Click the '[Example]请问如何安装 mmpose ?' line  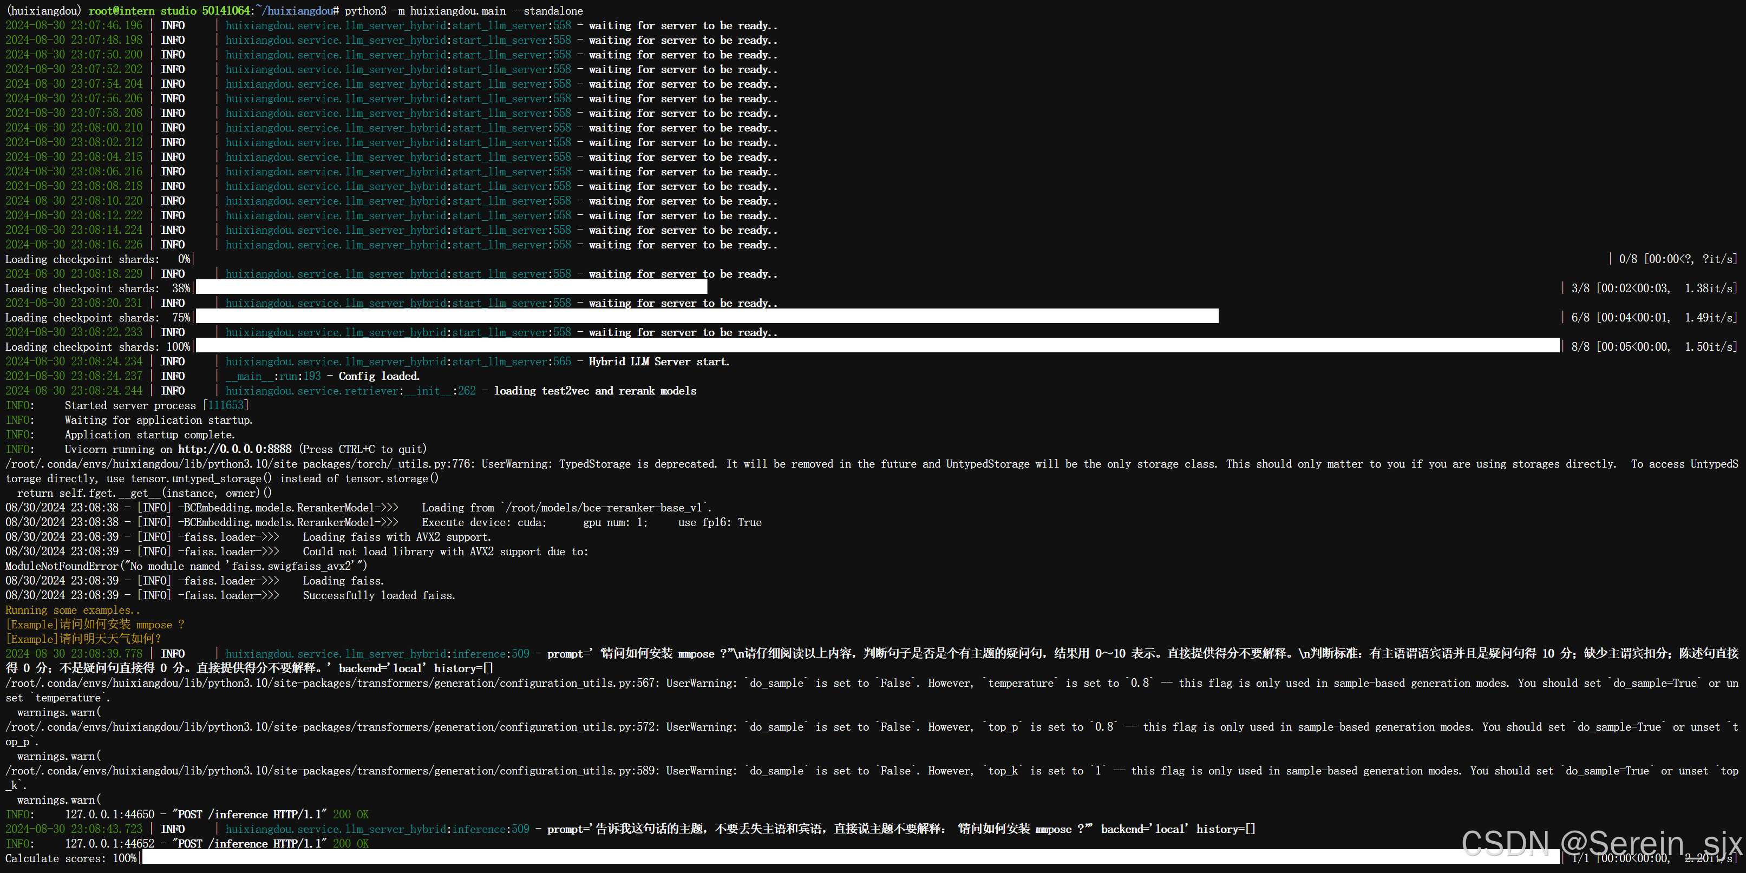(x=95, y=624)
